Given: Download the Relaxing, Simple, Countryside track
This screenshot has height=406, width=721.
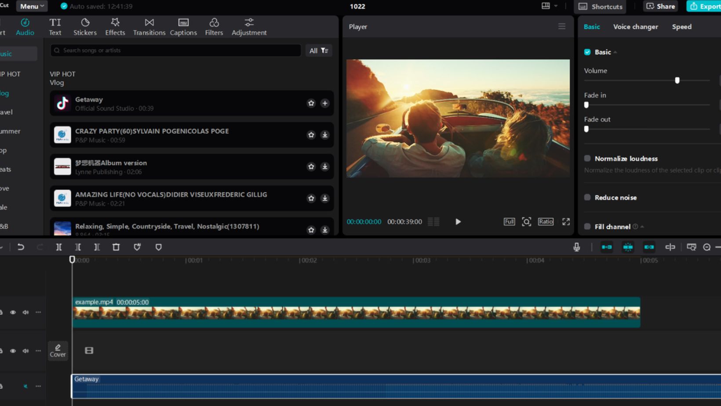Looking at the screenshot, I should [x=325, y=230].
